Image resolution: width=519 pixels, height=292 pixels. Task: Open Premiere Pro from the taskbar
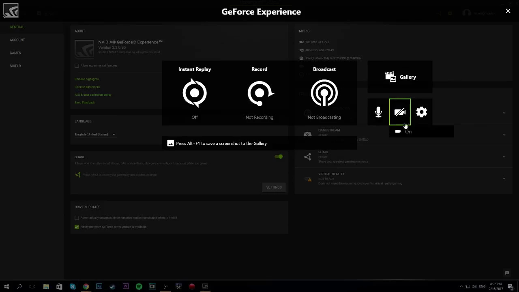[x=126, y=286]
